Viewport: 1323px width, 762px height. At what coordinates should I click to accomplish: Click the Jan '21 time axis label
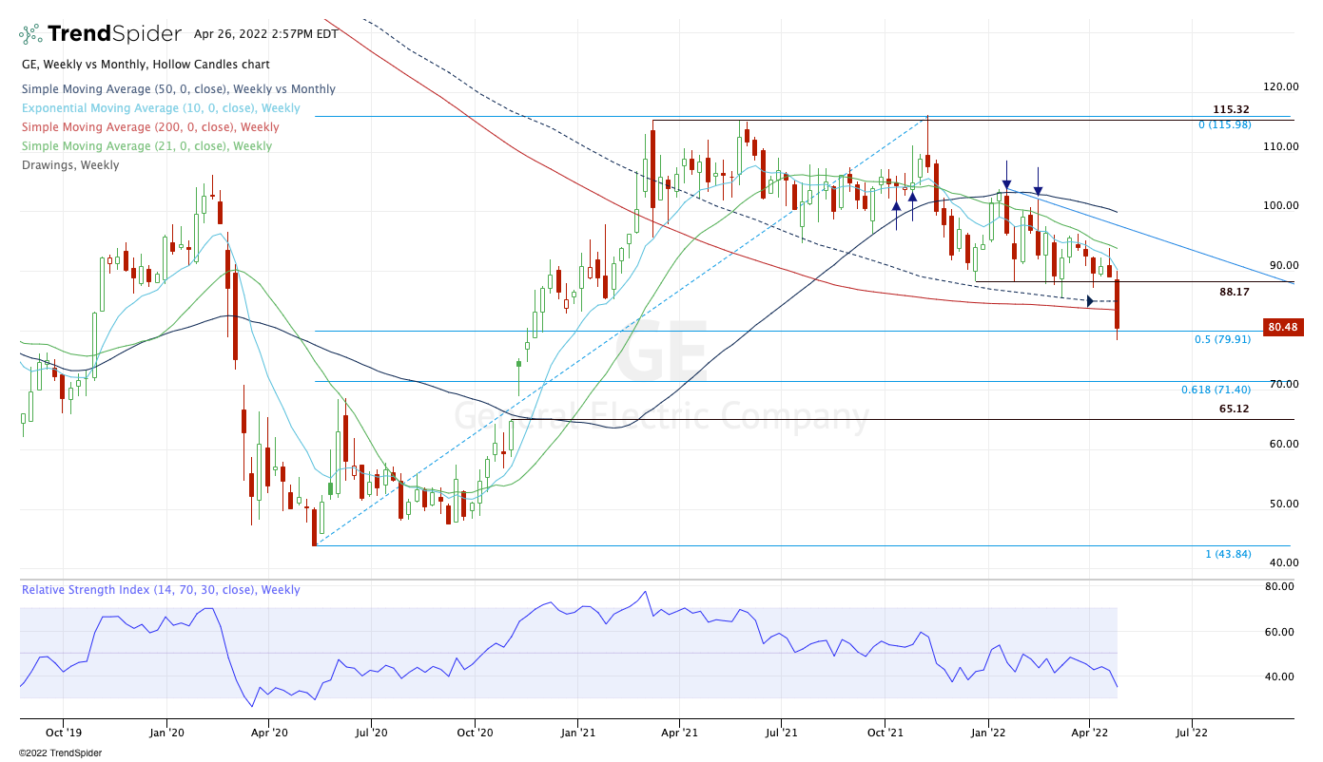pyautogui.click(x=578, y=733)
